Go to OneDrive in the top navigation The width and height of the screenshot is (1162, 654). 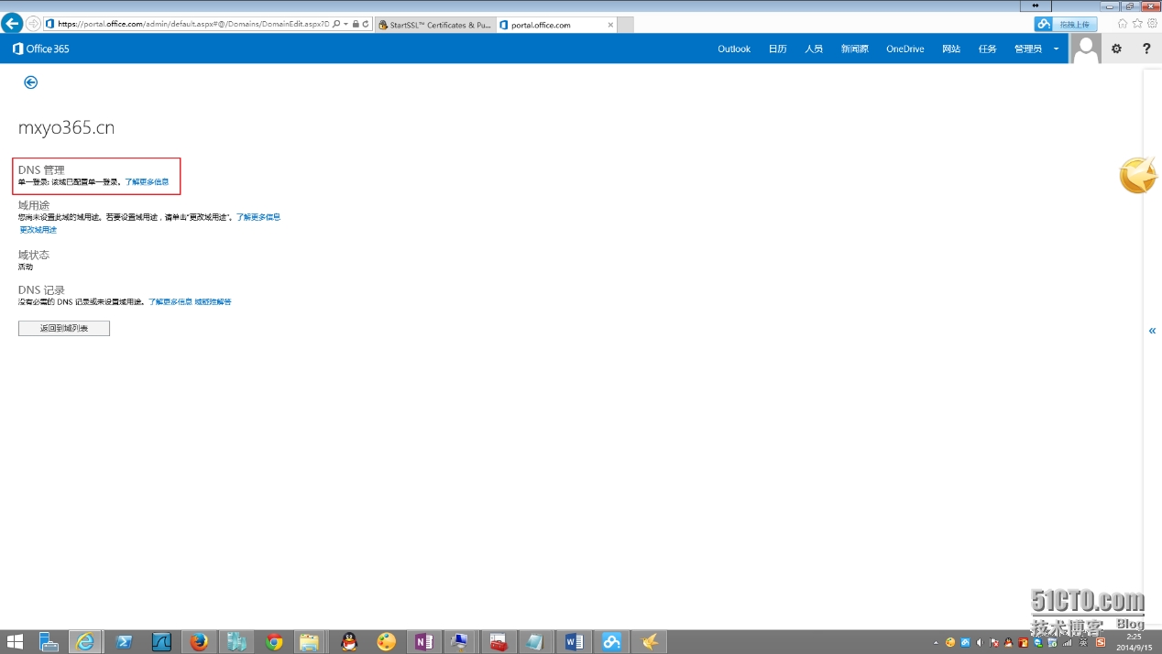point(904,49)
